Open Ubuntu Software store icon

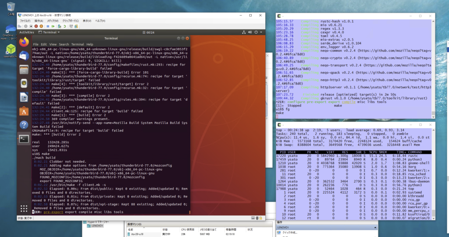[x=24, y=111]
